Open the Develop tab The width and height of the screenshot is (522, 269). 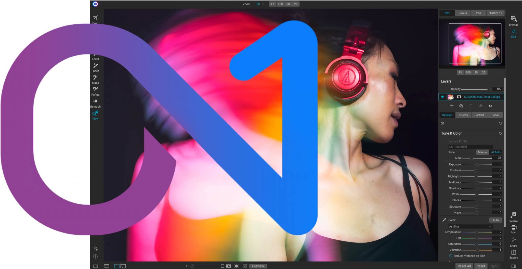pos(447,115)
